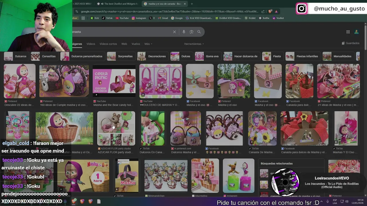Open the TikTok bookmark

click(107, 18)
